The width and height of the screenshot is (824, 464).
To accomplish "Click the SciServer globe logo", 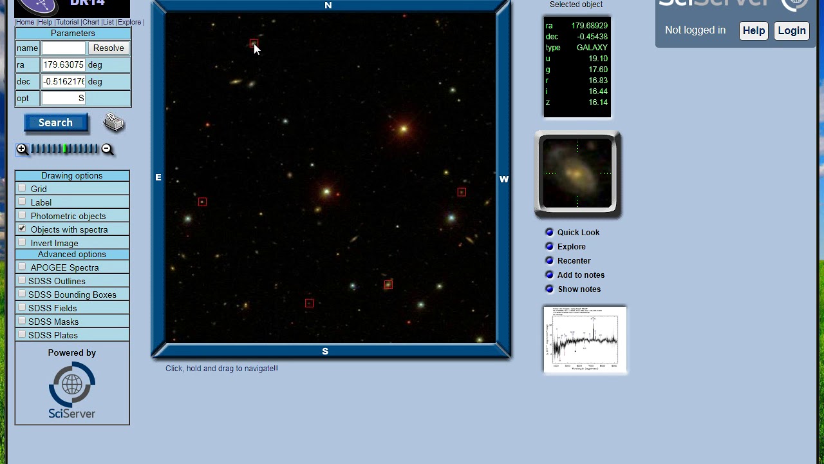I will [x=72, y=390].
